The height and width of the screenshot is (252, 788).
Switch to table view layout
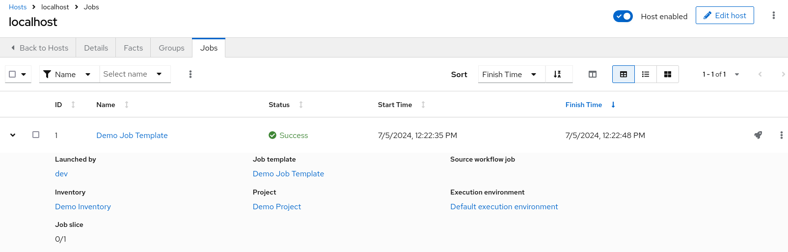pyautogui.click(x=623, y=74)
